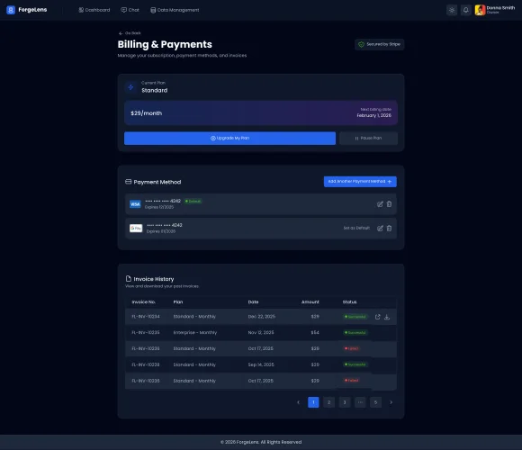Click the Sep 14, 2025 date cell
Image resolution: width=522 pixels, height=450 pixels.
[261, 364]
